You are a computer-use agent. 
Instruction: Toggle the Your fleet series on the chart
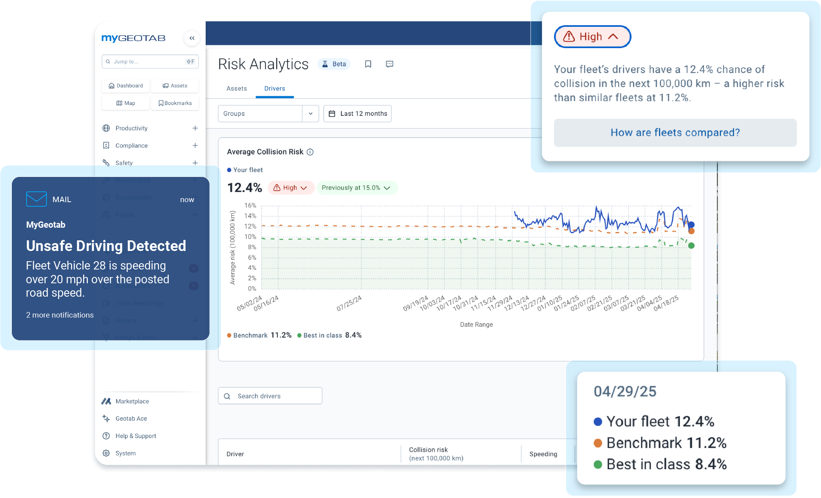[245, 169]
